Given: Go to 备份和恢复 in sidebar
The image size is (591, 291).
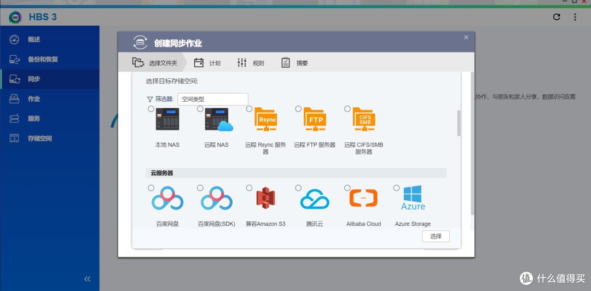Looking at the screenshot, I should click(x=50, y=60).
